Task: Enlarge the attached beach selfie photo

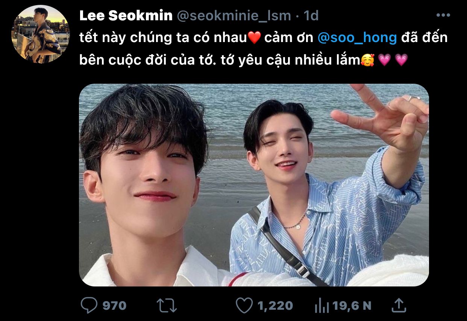Action: (x=254, y=185)
